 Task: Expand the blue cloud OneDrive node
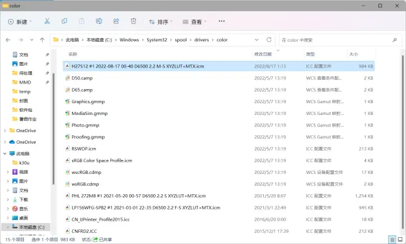tap(5, 142)
